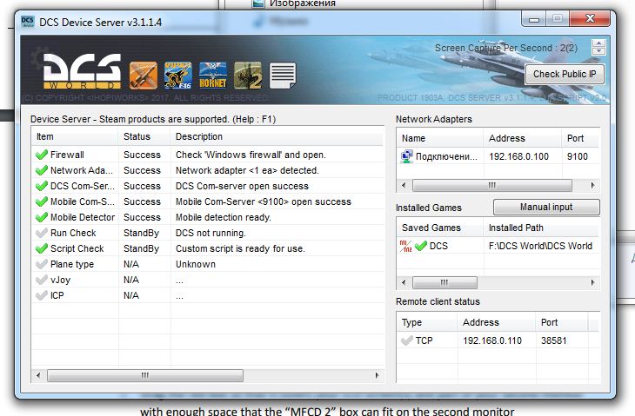The width and height of the screenshot is (635, 416).
Task: Click the Network Adapters horizontal scrollbar thumb
Action: tap(492, 185)
